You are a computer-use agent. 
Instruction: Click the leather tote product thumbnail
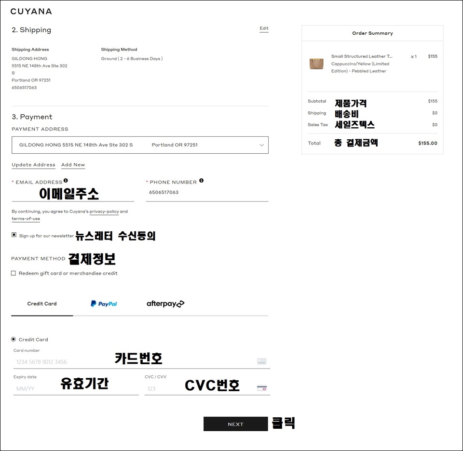[316, 63]
